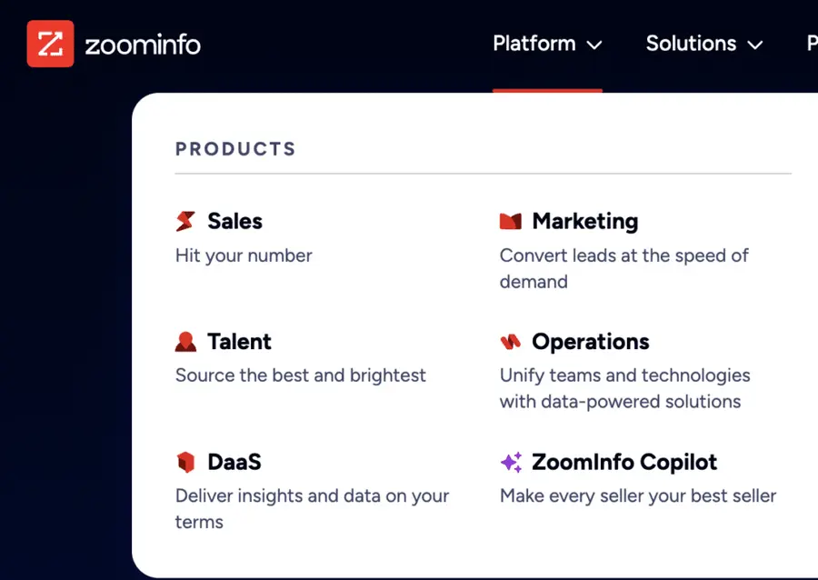818x580 pixels.
Task: Click the ZoomInfo Copilot product link
Action: [x=626, y=461]
